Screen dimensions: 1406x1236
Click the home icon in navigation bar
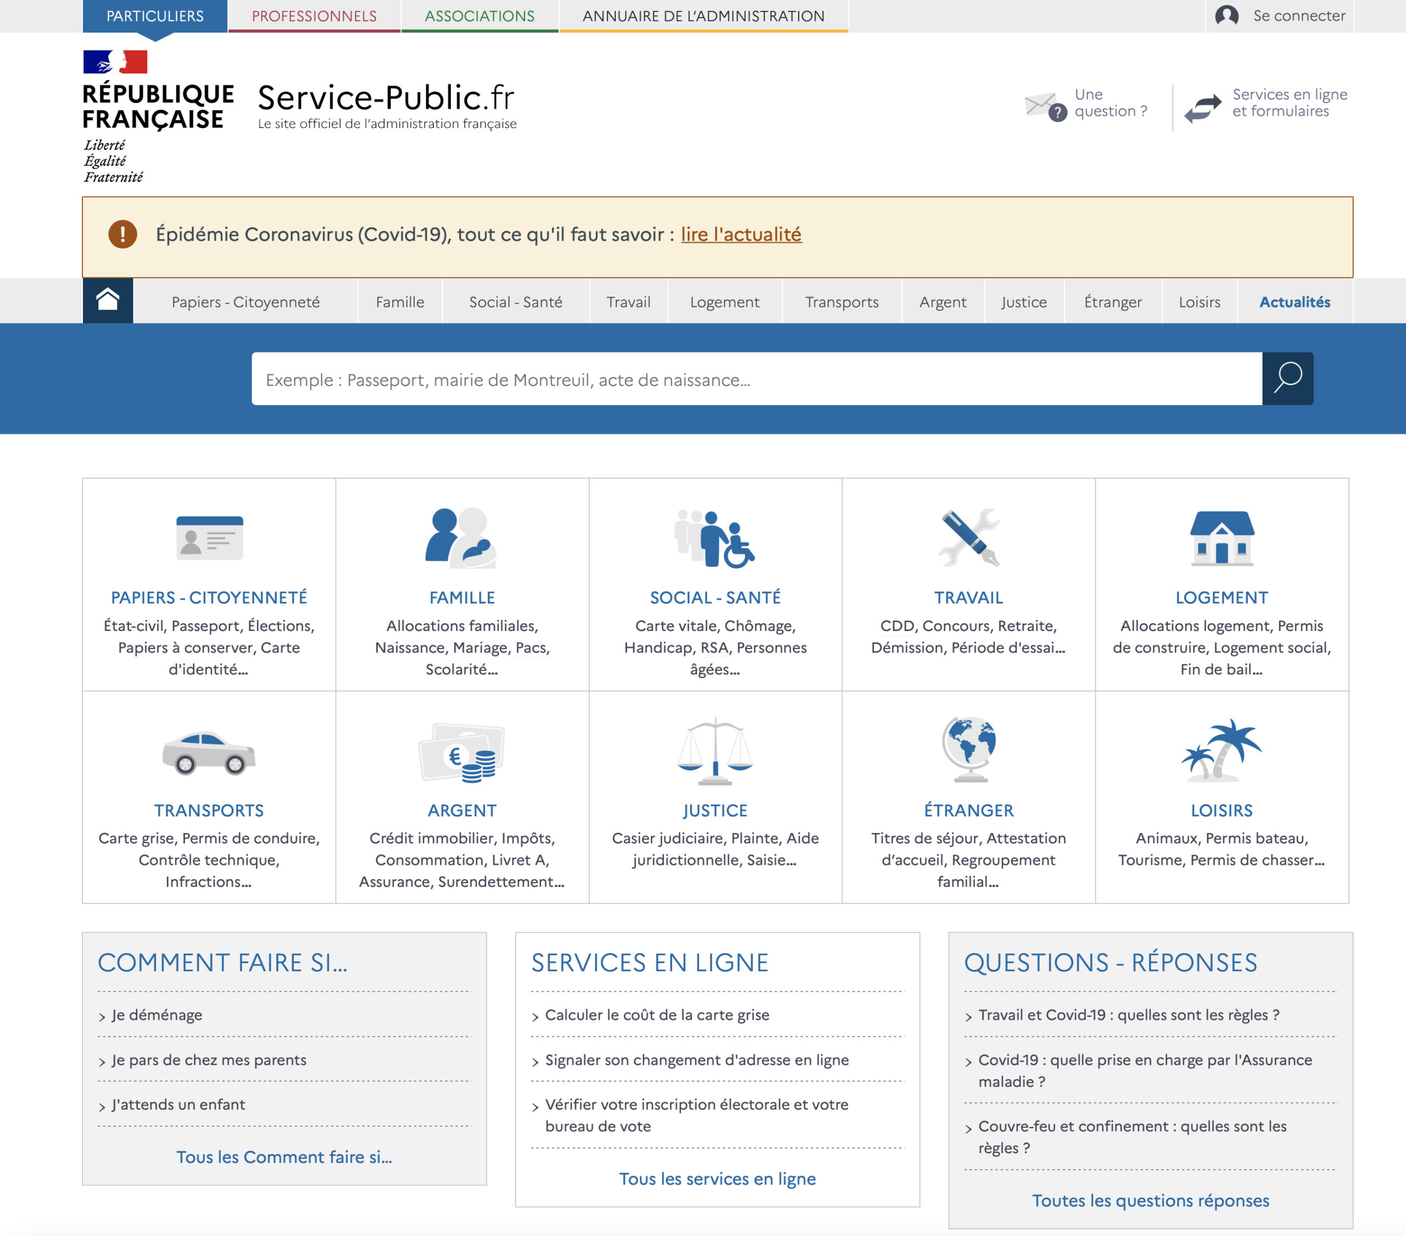107,300
